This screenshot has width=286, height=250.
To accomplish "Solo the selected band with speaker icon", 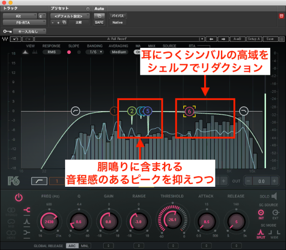I will point(274,196).
